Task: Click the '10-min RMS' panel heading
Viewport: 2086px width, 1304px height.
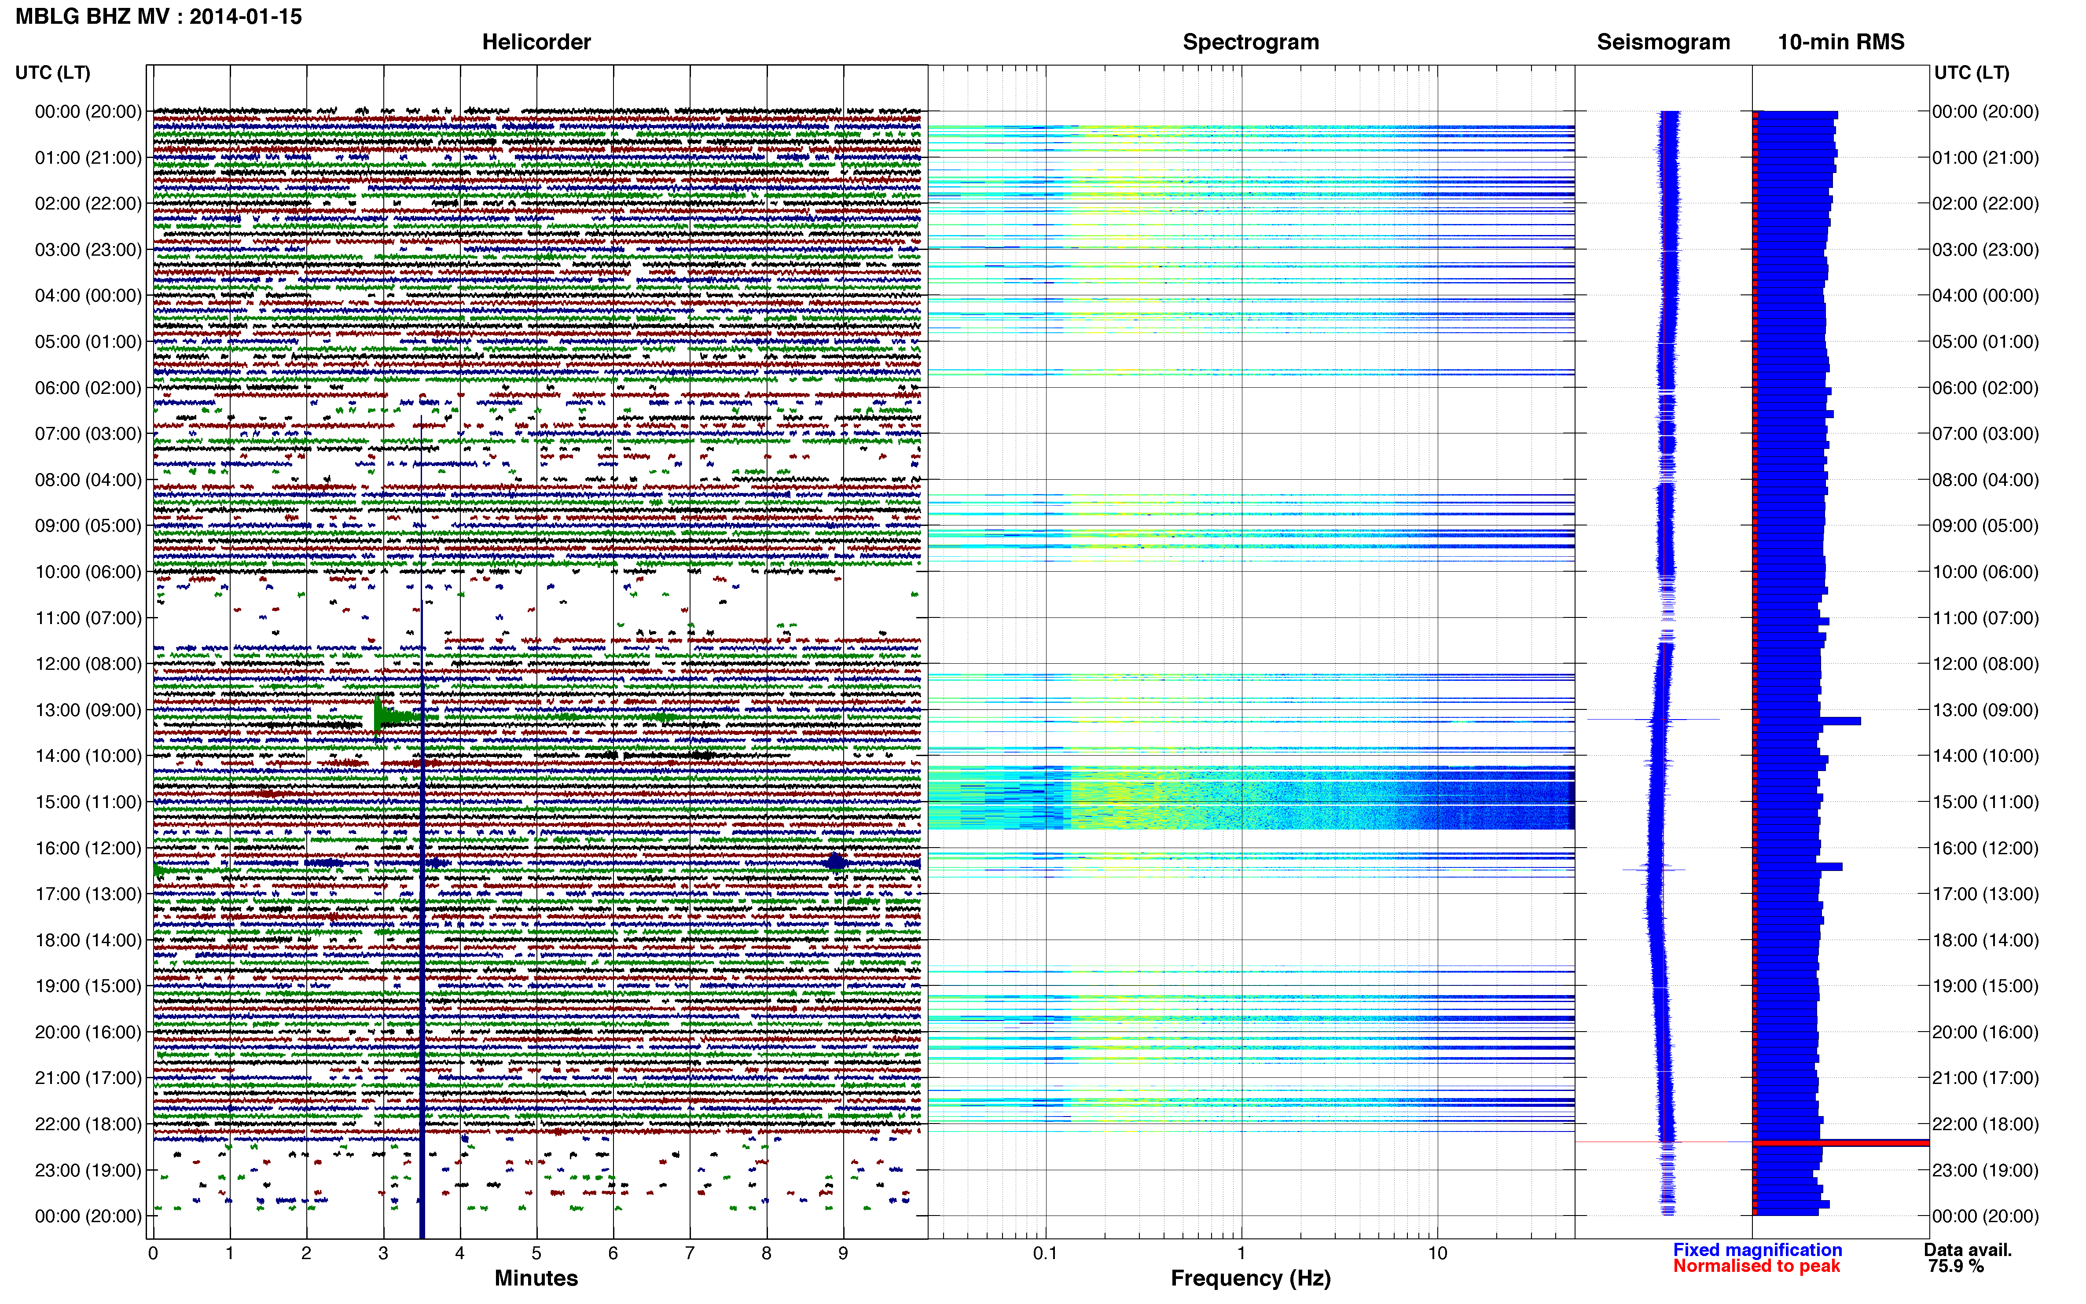Action: click(1841, 41)
